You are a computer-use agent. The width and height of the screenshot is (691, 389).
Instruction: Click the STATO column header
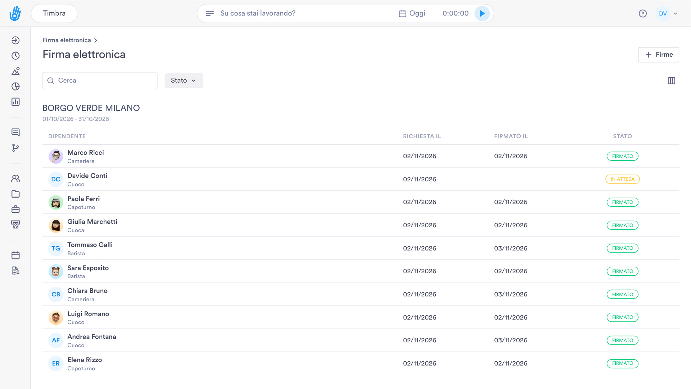click(x=622, y=136)
